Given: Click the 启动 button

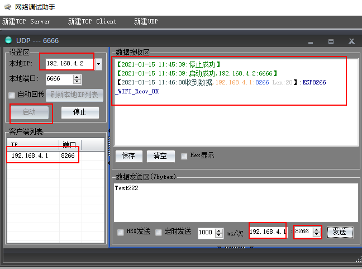Looking at the screenshot, I should [x=29, y=112].
